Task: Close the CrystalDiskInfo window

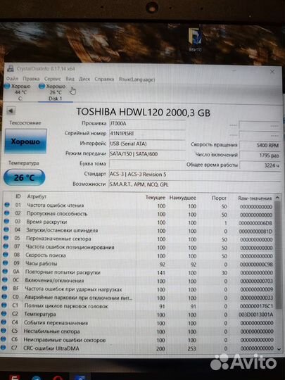Action: coord(272,72)
